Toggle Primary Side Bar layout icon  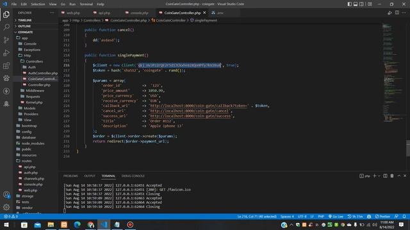click(x=350, y=4)
